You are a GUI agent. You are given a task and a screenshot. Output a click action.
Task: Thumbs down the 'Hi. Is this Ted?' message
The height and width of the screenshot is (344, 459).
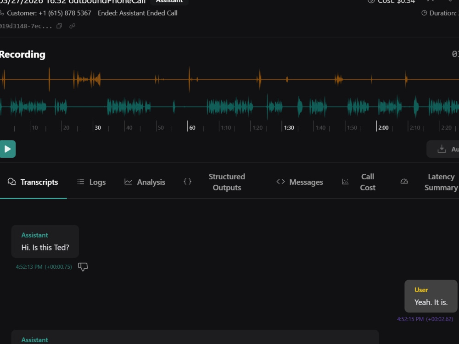point(83,266)
